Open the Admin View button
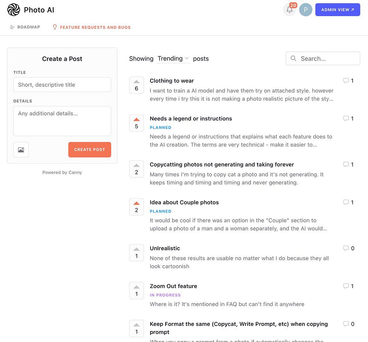The height and width of the screenshot is (342, 368). (x=337, y=10)
